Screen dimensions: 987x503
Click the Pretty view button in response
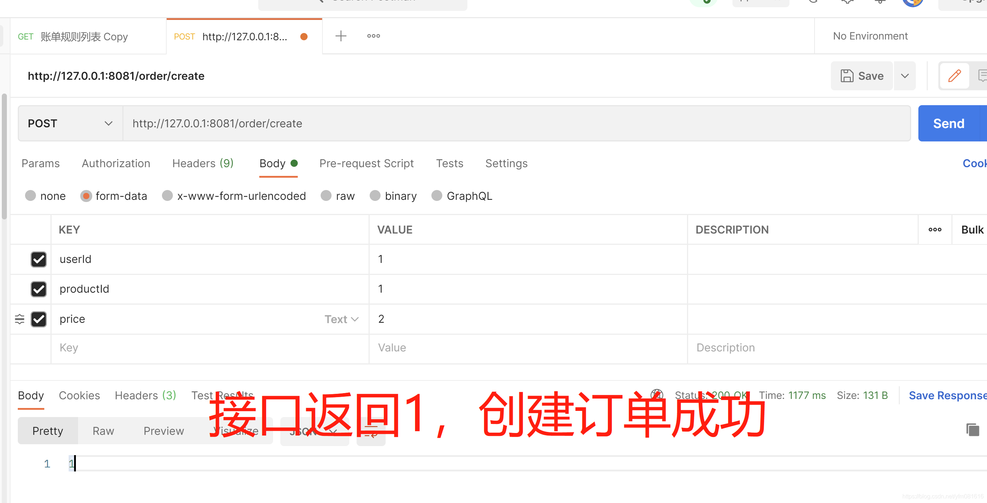click(x=48, y=430)
